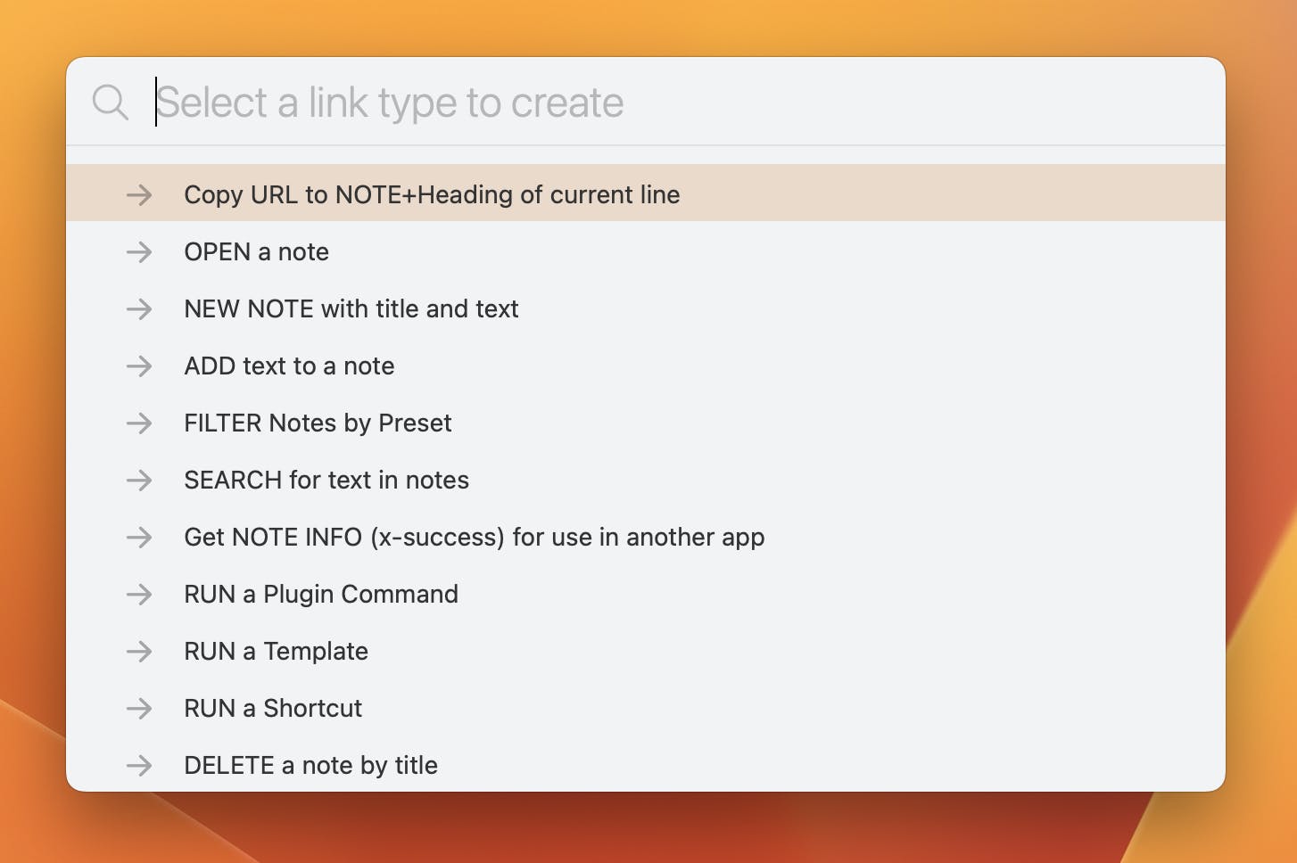This screenshot has width=1297, height=863.
Task: Click arrow icon beside ADD text
Action: pos(139,366)
